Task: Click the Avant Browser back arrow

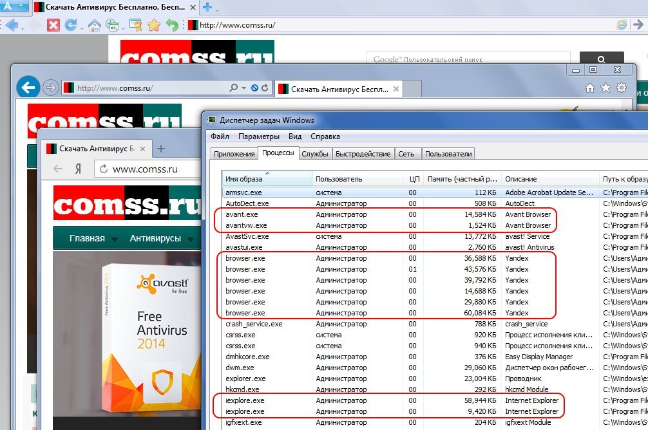Action: [x=11, y=26]
